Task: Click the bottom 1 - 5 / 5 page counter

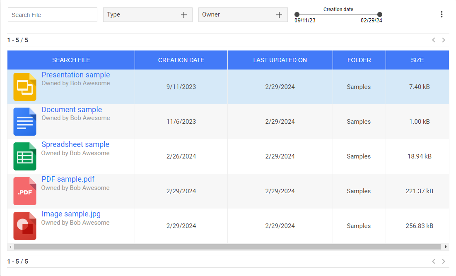Action: (x=18, y=262)
